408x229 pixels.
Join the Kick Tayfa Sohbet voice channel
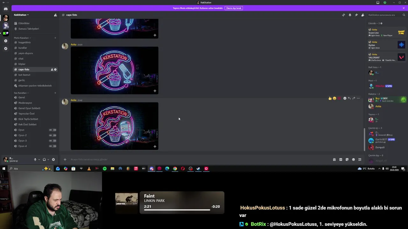click(35, 119)
